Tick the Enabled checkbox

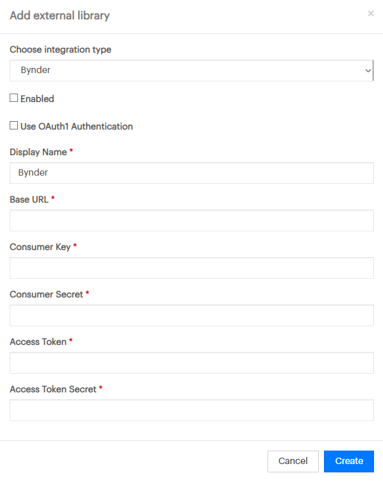(14, 98)
